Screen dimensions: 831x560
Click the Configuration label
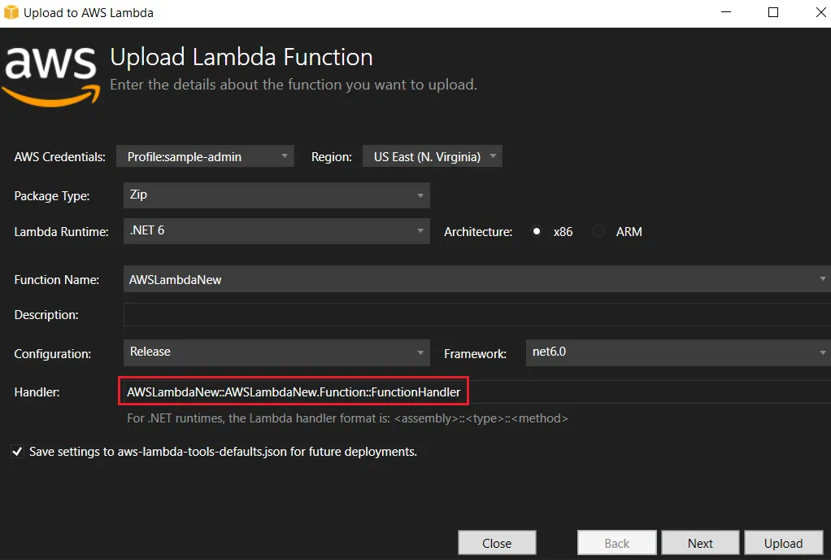point(52,354)
